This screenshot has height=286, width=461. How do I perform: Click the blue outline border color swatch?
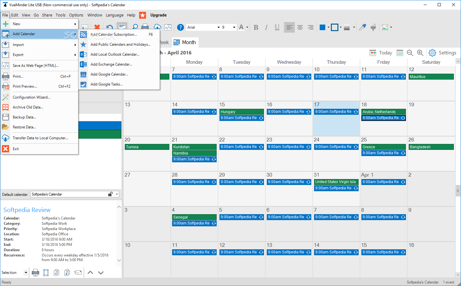click(x=335, y=27)
